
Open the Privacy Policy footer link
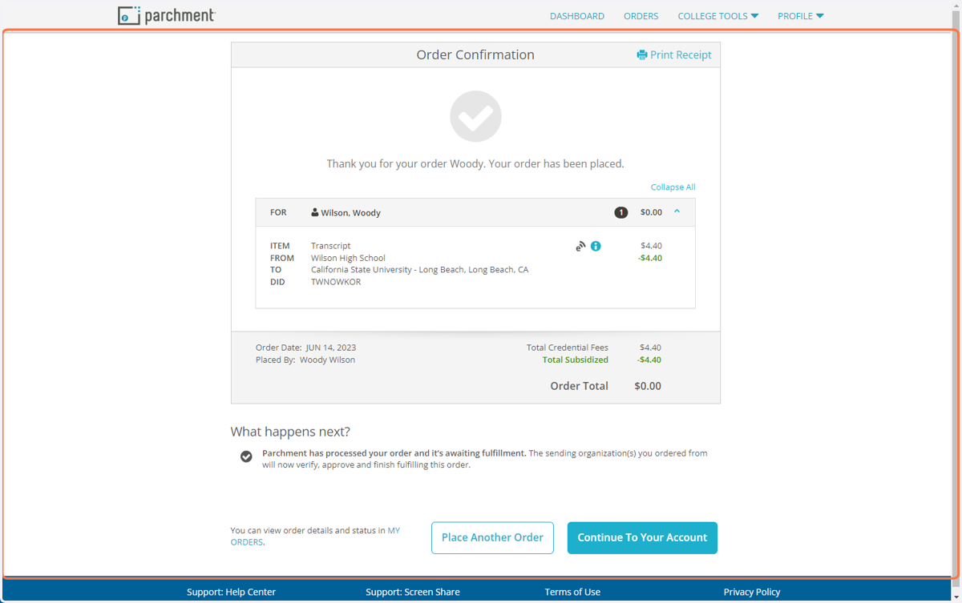752,592
